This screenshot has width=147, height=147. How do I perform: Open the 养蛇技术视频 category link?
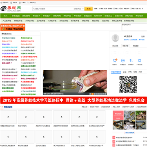(94, 107)
